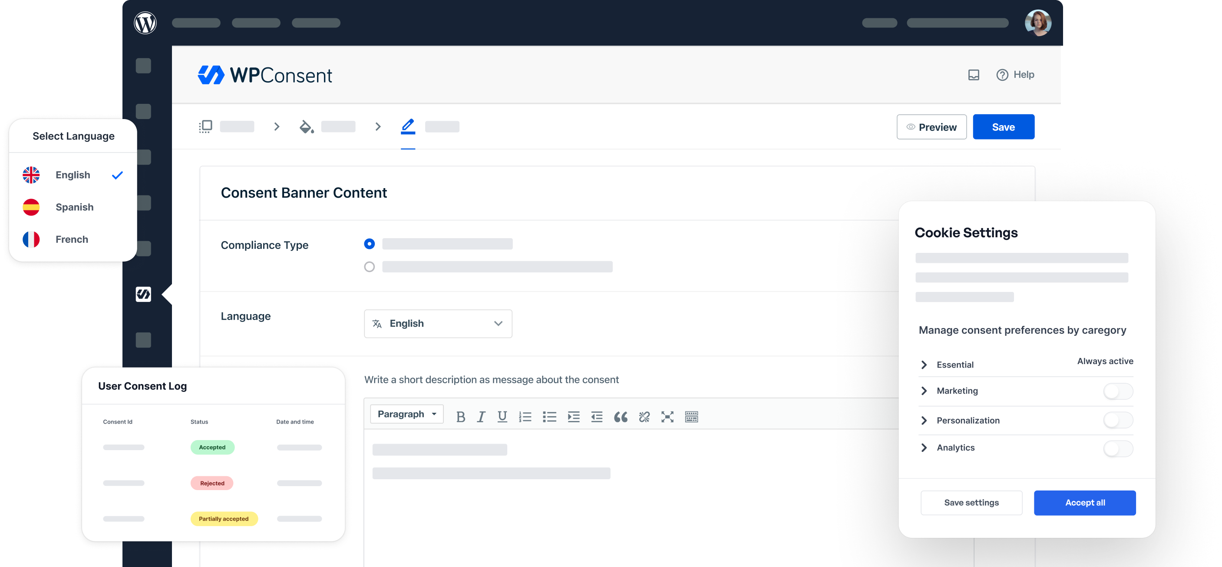Open the inbox notifications icon
The image size is (1222, 567).
pyautogui.click(x=974, y=74)
